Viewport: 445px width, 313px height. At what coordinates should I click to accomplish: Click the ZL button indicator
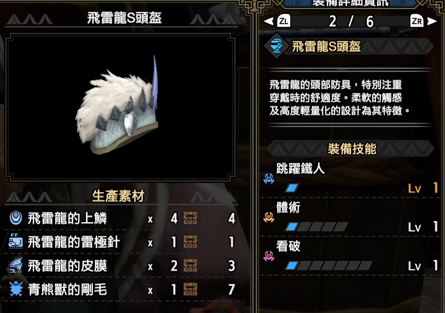[284, 21]
